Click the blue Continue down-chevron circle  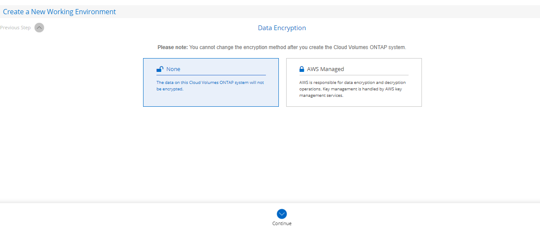click(282, 214)
